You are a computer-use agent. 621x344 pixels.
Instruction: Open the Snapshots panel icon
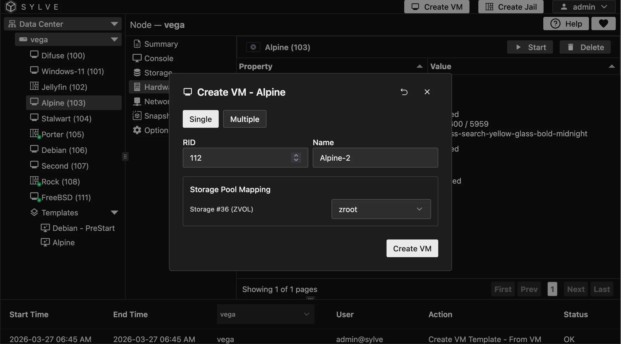point(137,116)
